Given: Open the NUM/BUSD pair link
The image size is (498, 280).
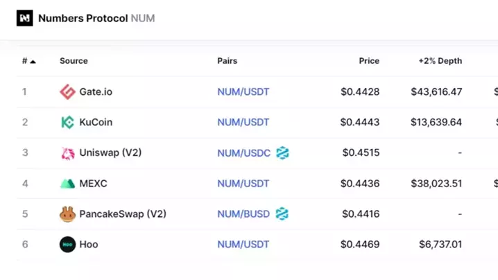Looking at the screenshot, I should coord(243,214).
